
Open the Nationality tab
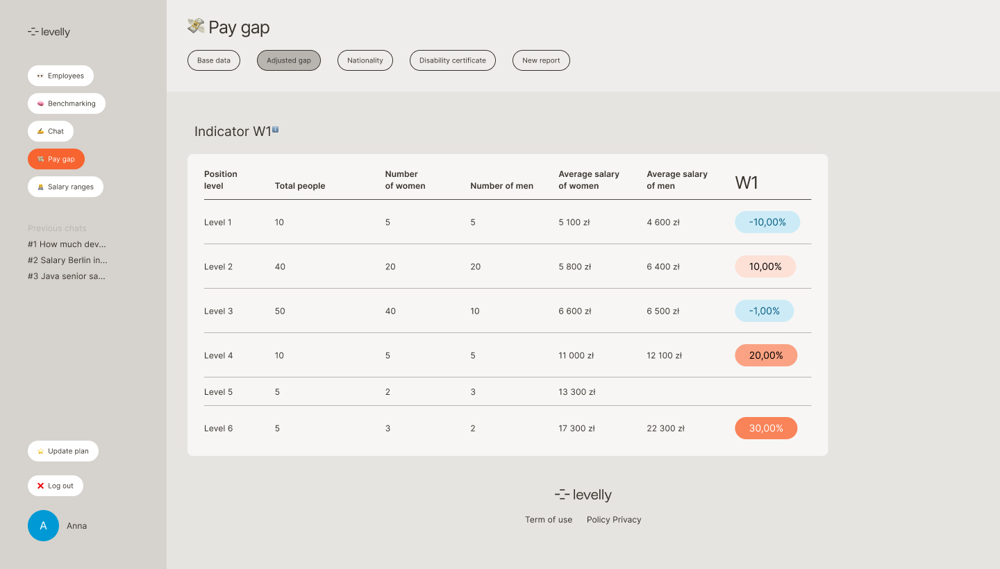click(365, 60)
